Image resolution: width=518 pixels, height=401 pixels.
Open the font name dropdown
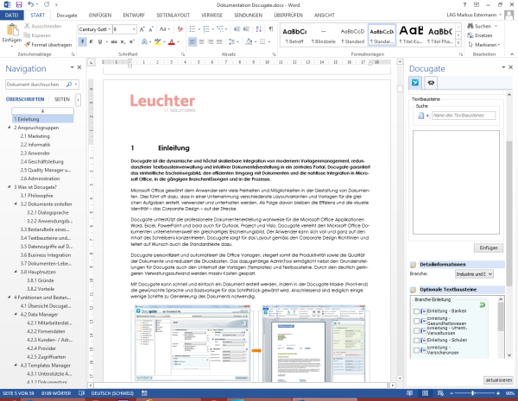[110, 29]
